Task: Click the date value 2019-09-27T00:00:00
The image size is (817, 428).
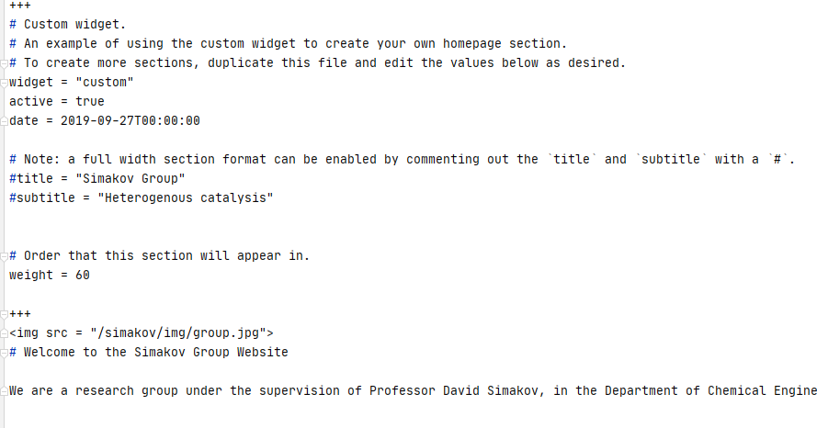Action: coord(130,121)
